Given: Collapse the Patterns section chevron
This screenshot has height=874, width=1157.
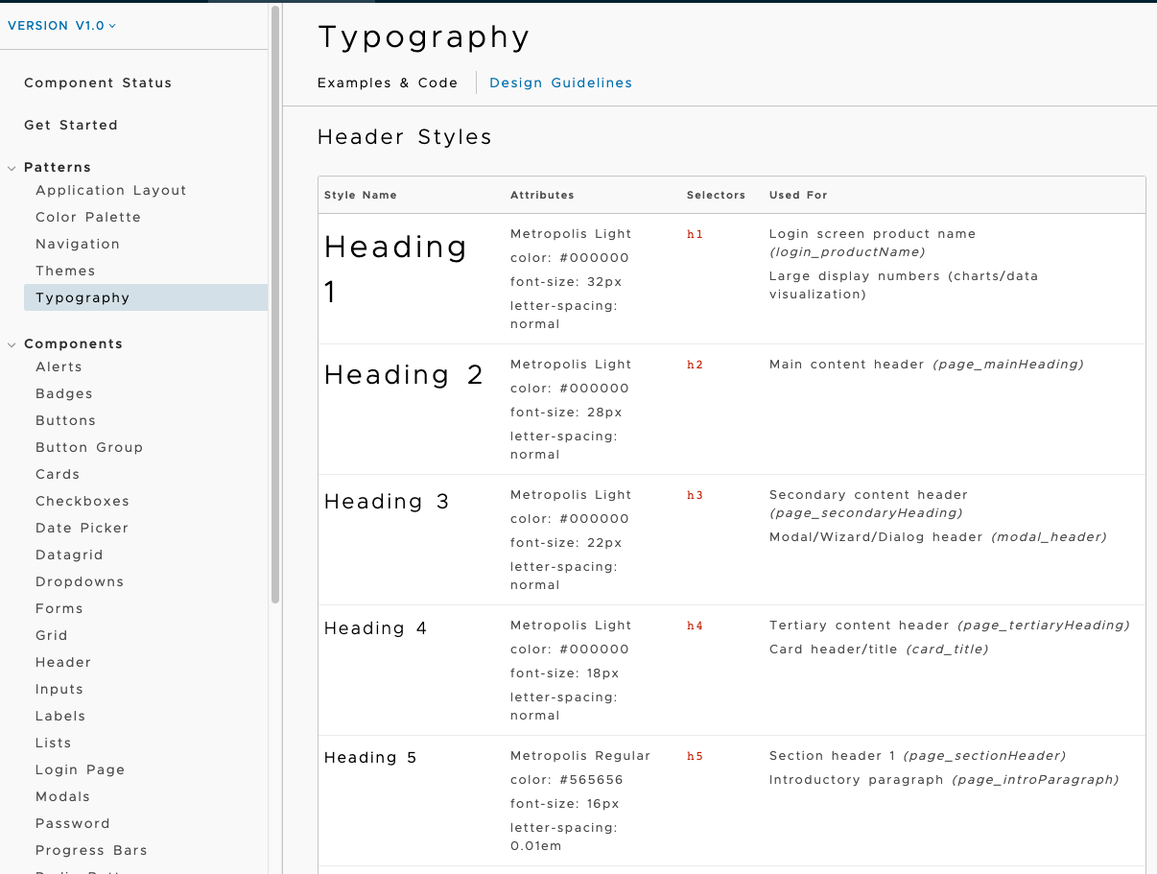Looking at the screenshot, I should pos(12,168).
